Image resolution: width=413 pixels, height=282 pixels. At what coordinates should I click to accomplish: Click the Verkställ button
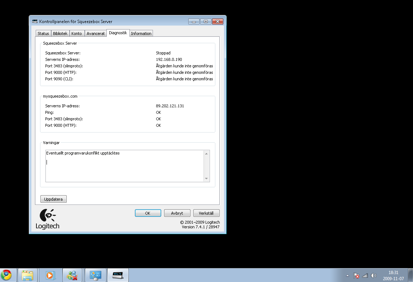[206, 213]
